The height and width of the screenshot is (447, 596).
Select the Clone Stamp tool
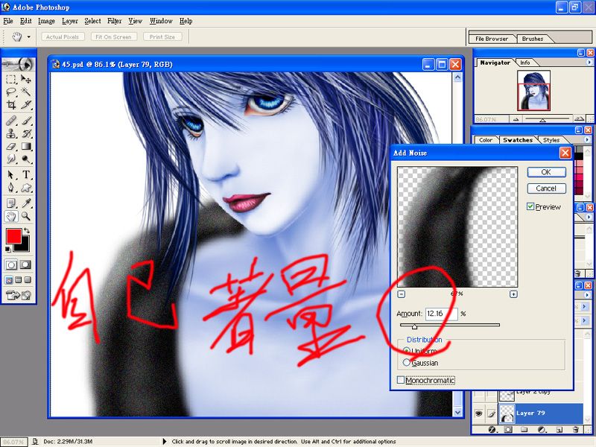[x=11, y=133]
